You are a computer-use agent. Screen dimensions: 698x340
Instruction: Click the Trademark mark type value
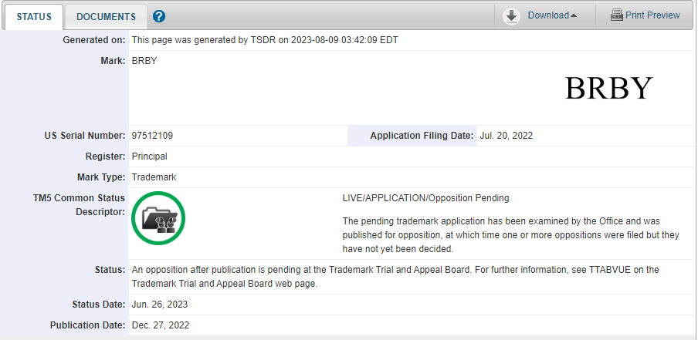154,177
